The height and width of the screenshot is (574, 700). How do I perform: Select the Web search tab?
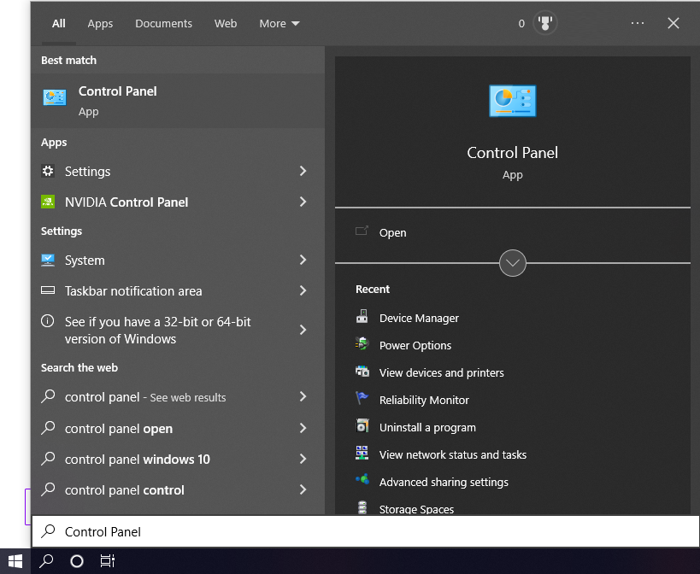coord(225,23)
